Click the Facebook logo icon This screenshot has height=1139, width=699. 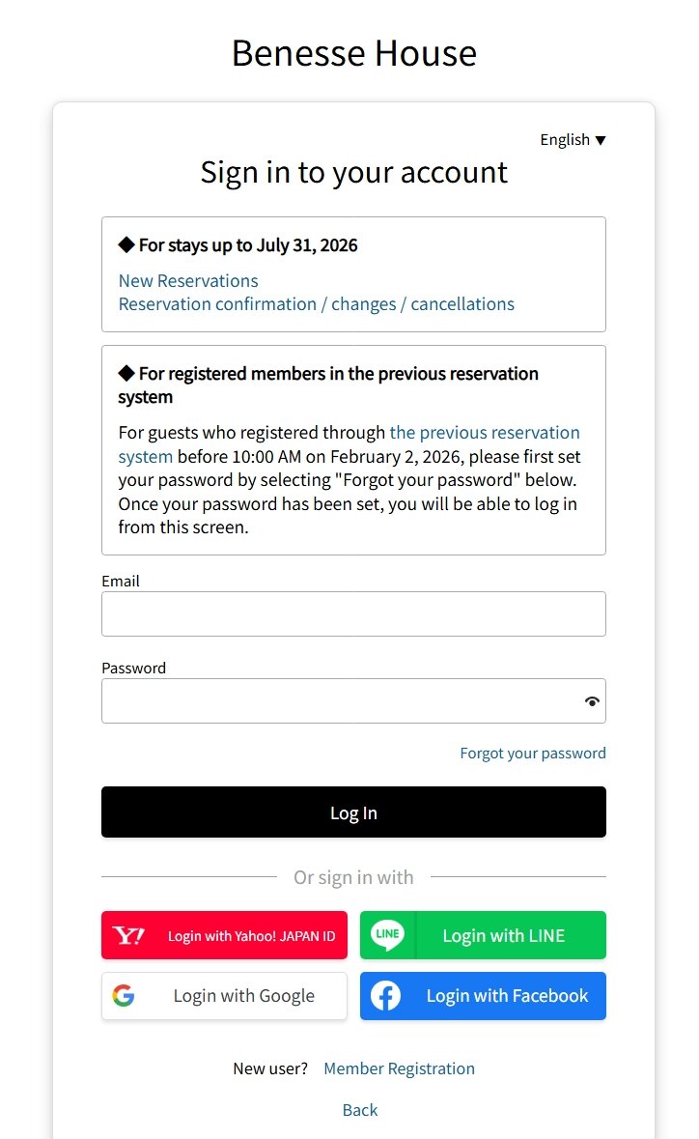pos(385,996)
